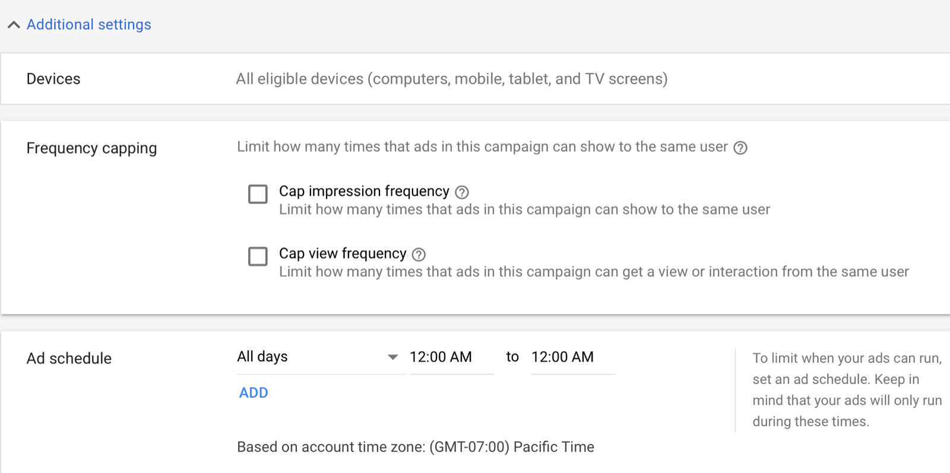Click help icon beside Cap impression frequency
Screen dimensions: 950x473
coord(461,192)
